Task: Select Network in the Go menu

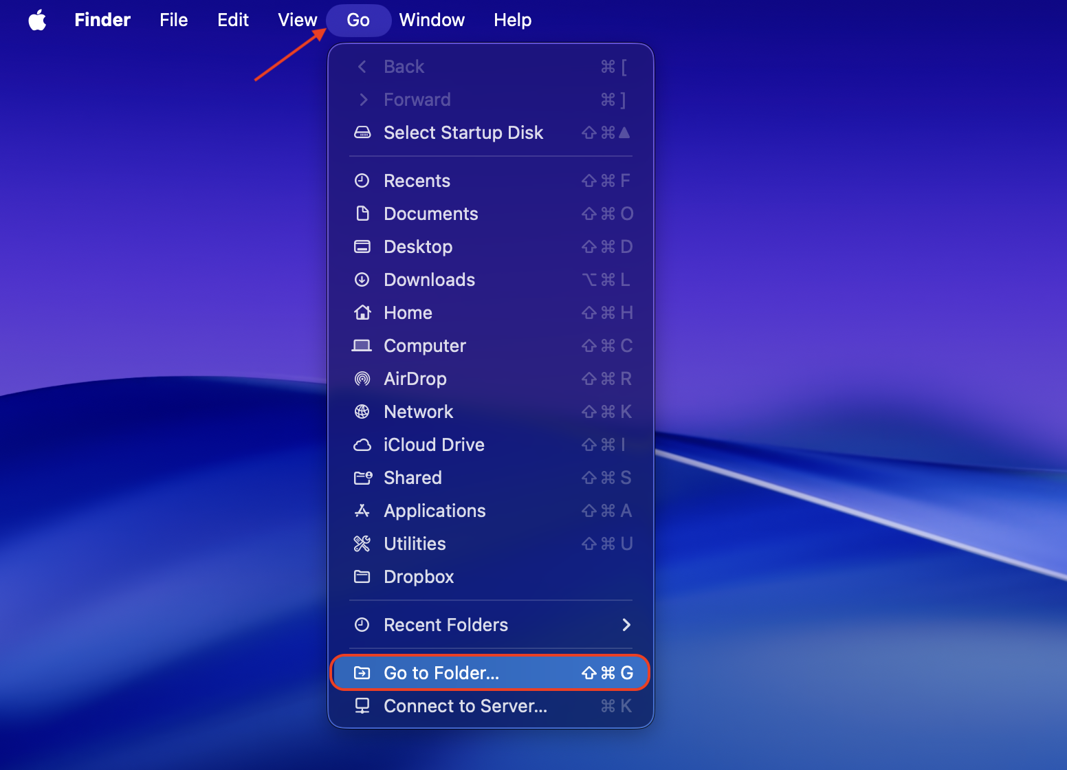Action: click(x=491, y=412)
